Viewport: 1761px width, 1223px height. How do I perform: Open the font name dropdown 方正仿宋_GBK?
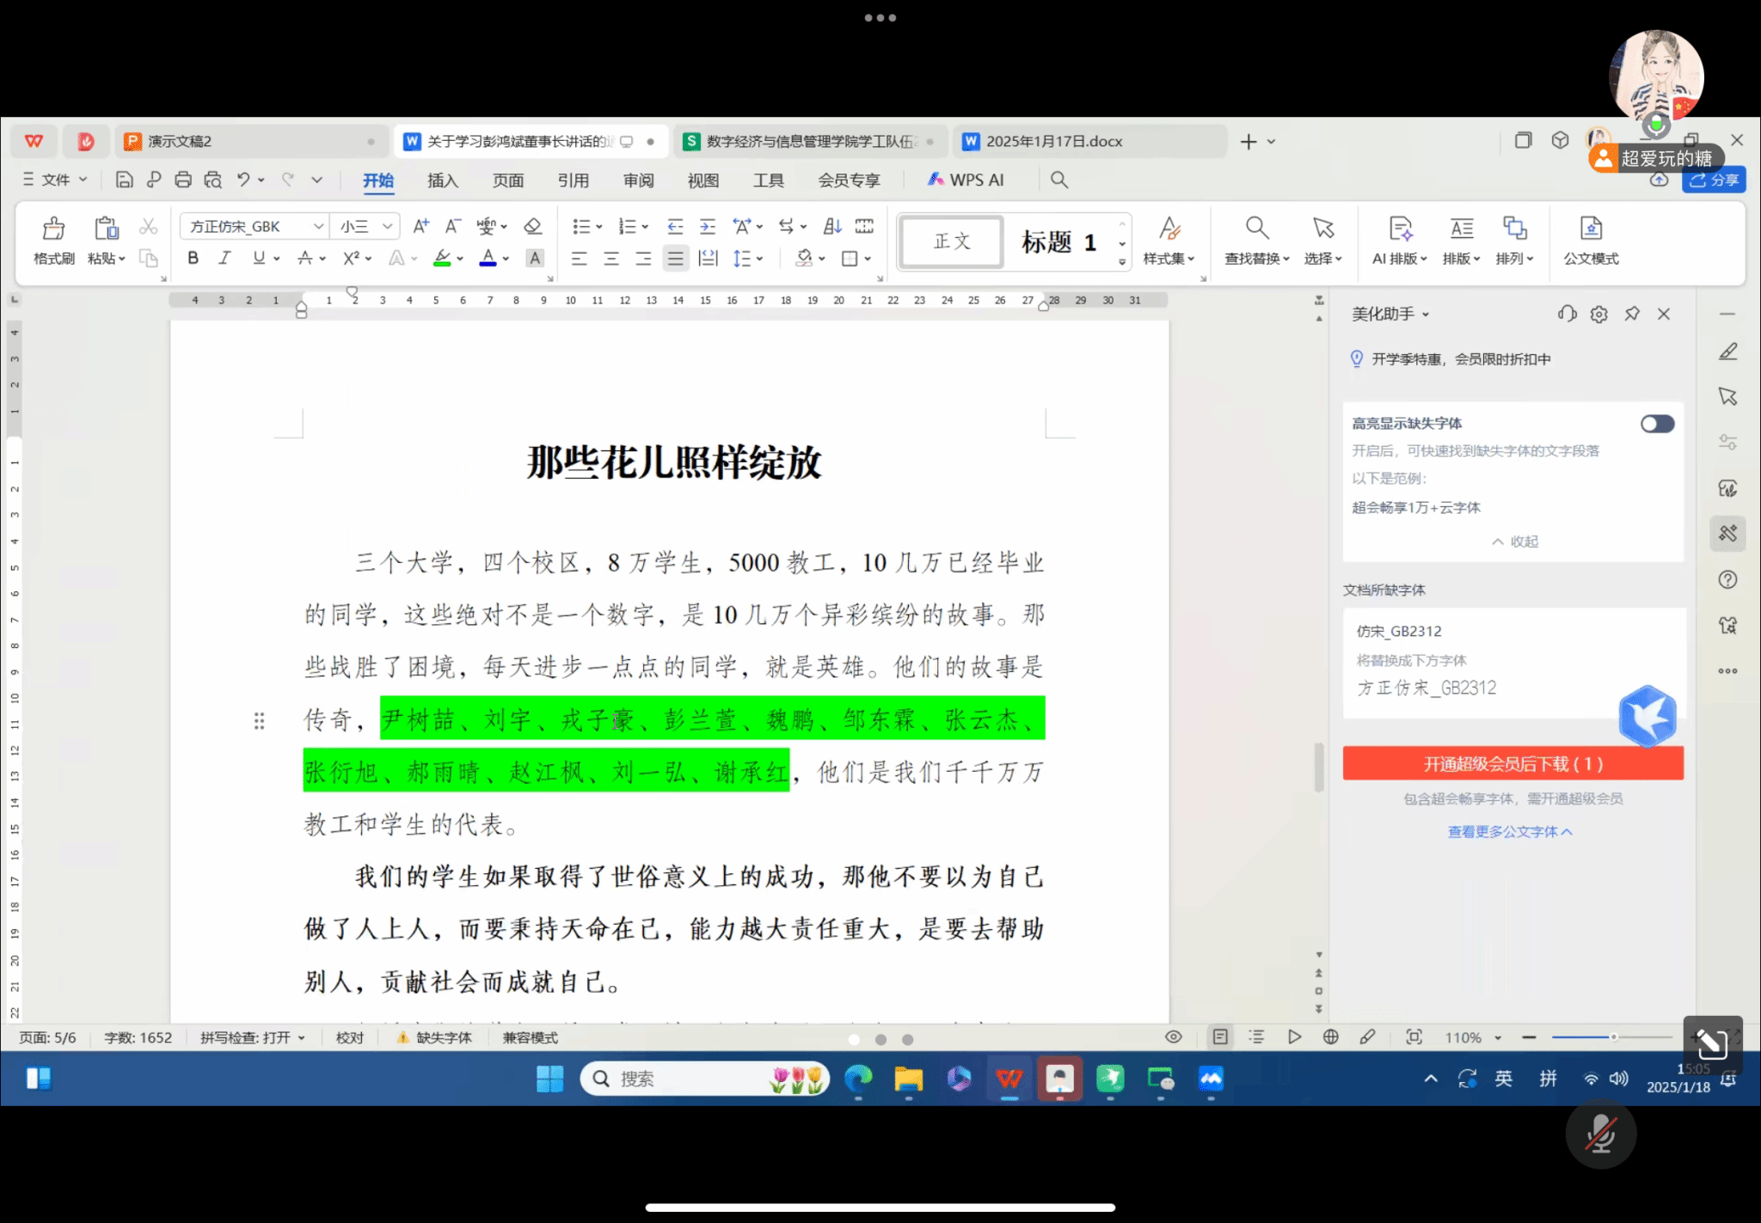pyautogui.click(x=318, y=226)
